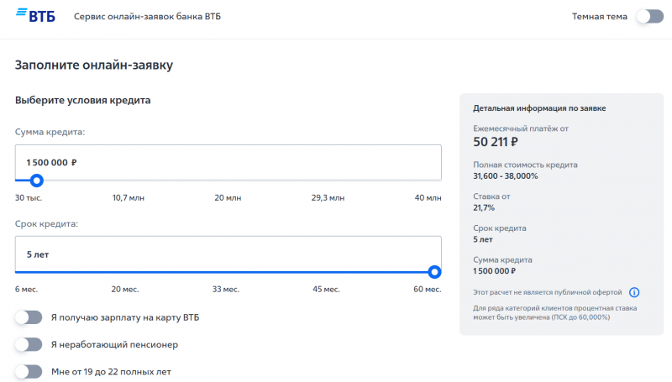Click the loan term slider handle
Viewport: 672px width, 382px height.
434,272
